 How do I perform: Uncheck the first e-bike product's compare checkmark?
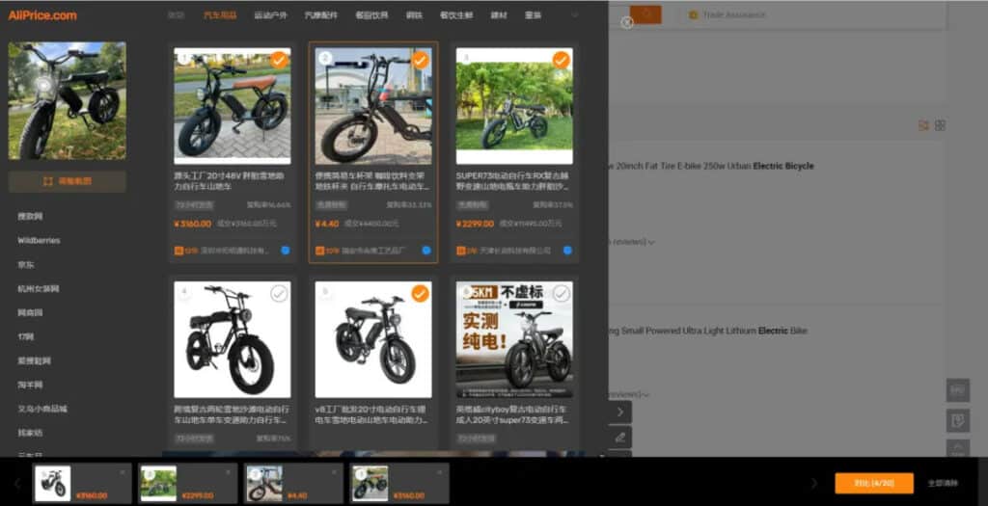279,60
